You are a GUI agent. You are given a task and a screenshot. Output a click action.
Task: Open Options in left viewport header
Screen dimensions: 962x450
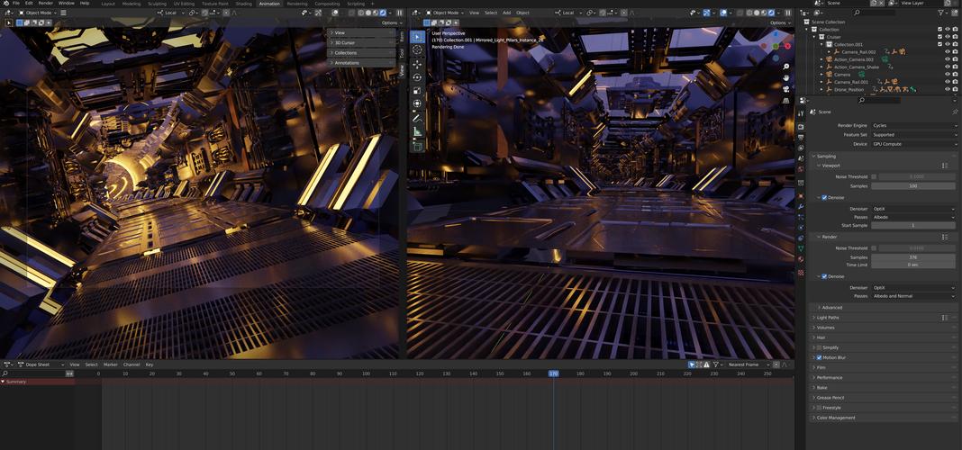[390, 22]
